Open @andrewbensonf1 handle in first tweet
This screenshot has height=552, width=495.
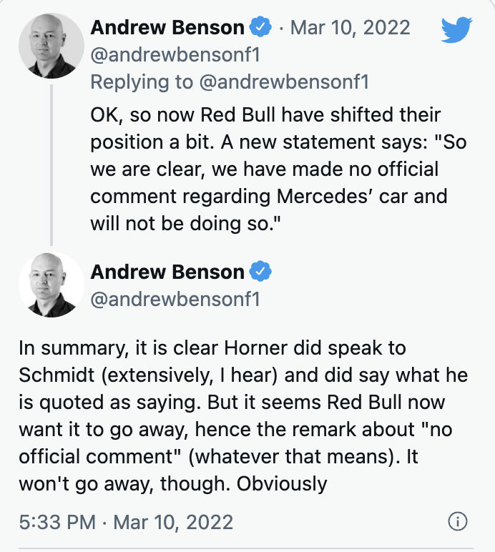coord(175,55)
